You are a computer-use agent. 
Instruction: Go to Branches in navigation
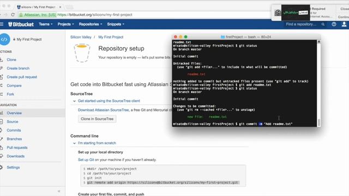coord(14,139)
